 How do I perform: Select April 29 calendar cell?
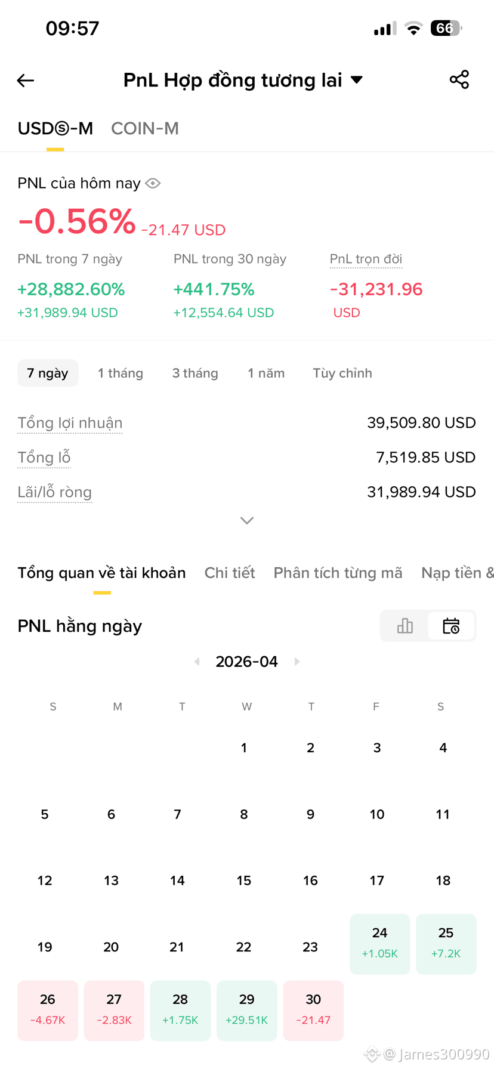tap(247, 1011)
